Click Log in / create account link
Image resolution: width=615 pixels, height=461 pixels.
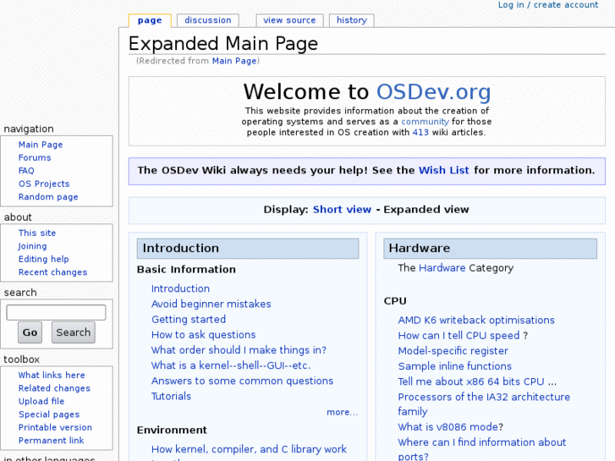coord(548,5)
